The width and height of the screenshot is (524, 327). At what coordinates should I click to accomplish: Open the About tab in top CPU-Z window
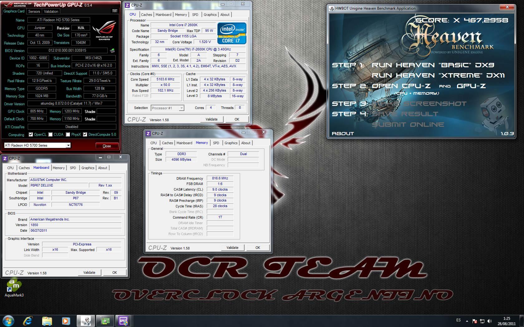click(x=225, y=15)
